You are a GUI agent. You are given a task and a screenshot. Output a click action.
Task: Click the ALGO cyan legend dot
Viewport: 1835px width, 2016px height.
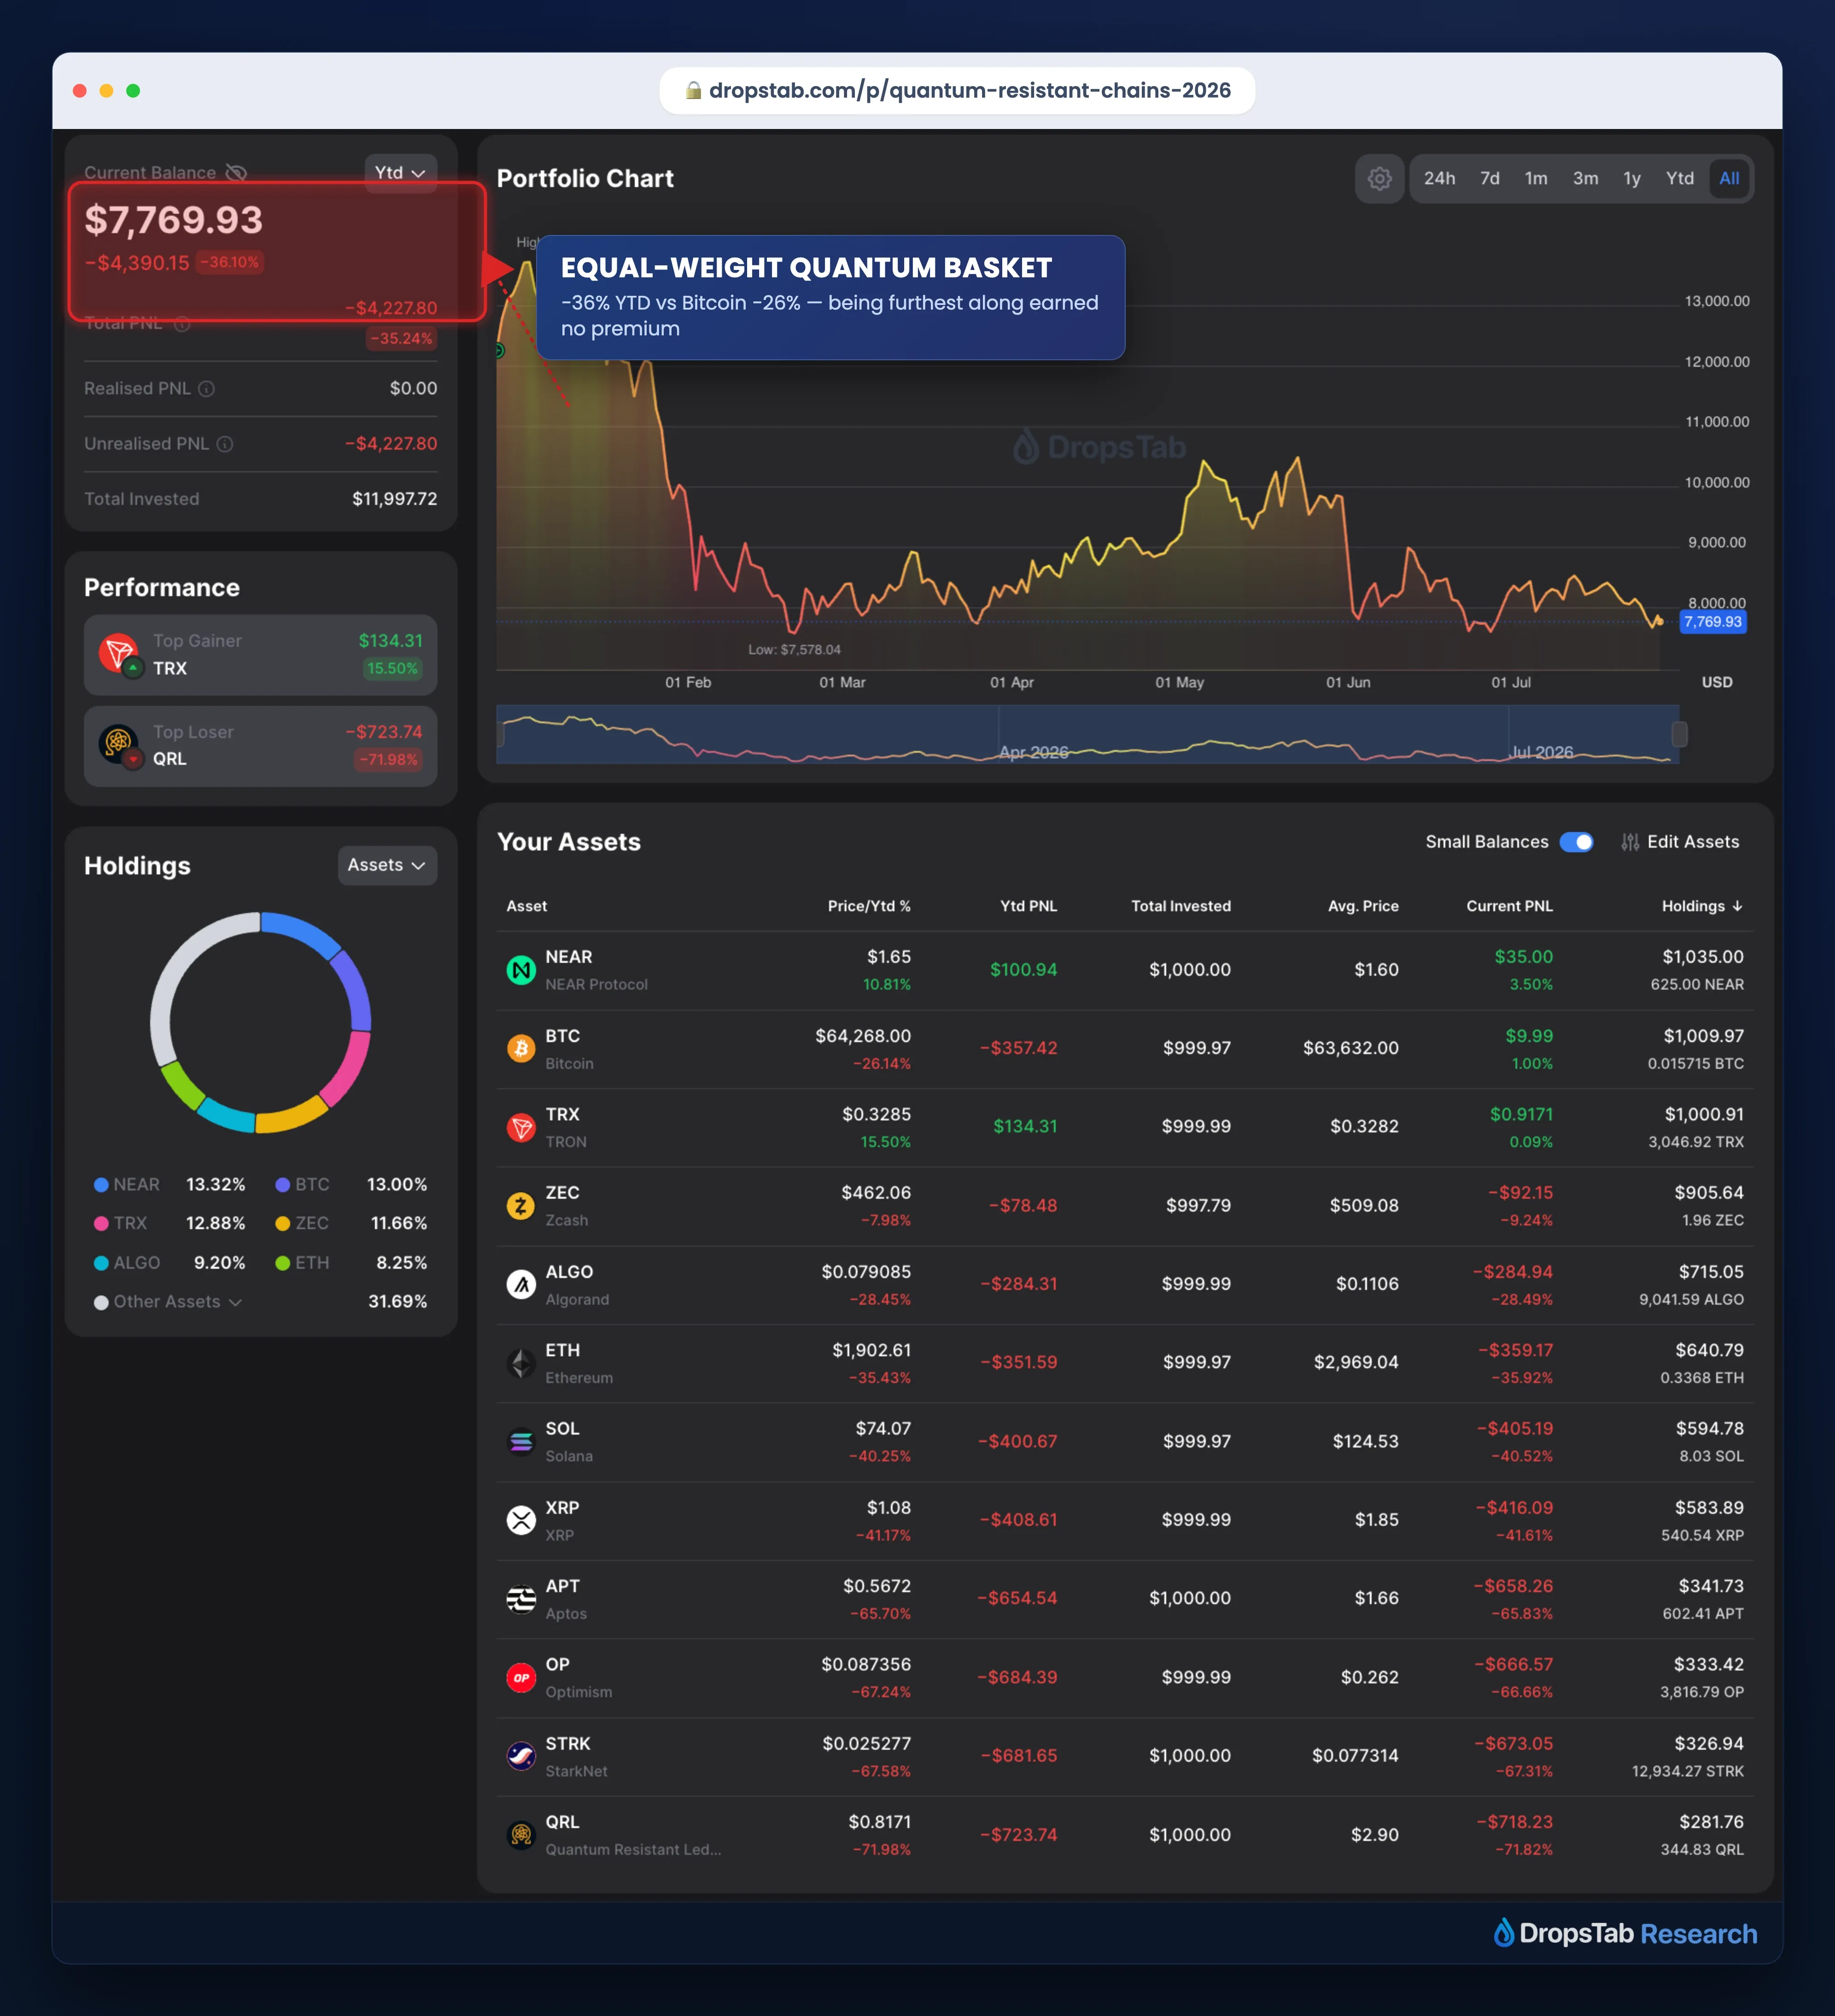pos(101,1263)
